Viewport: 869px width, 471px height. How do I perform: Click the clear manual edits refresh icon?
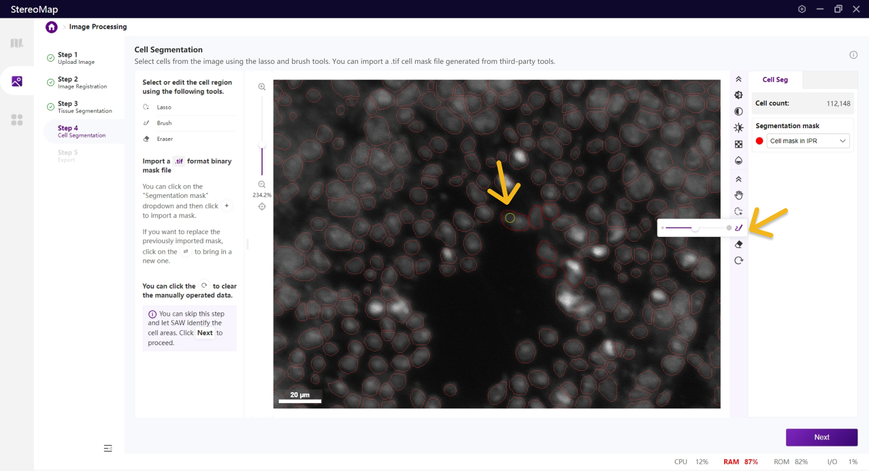pos(739,261)
